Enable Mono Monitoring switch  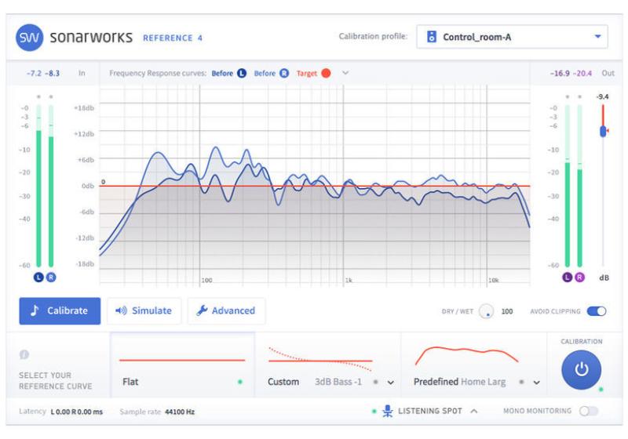pyautogui.click(x=588, y=411)
